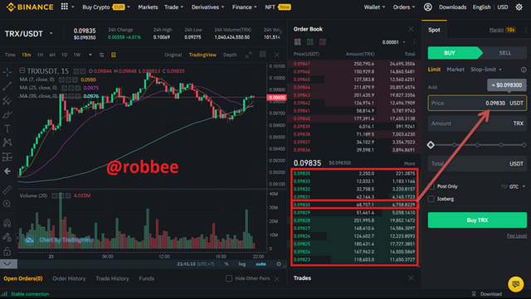This screenshot has height=299, width=531.
Task: Open the multi-chart layout grid icon
Action: coord(262,55)
